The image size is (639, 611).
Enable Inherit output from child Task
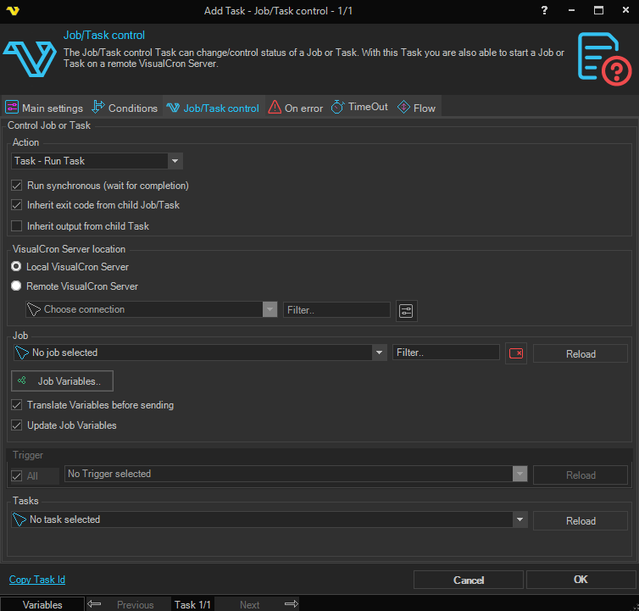tap(16, 226)
